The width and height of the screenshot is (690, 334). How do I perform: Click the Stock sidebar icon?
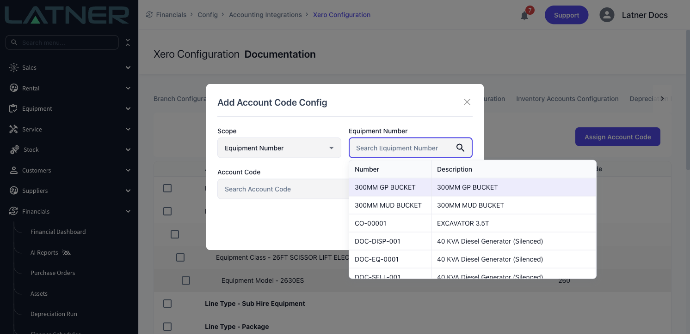click(x=14, y=149)
